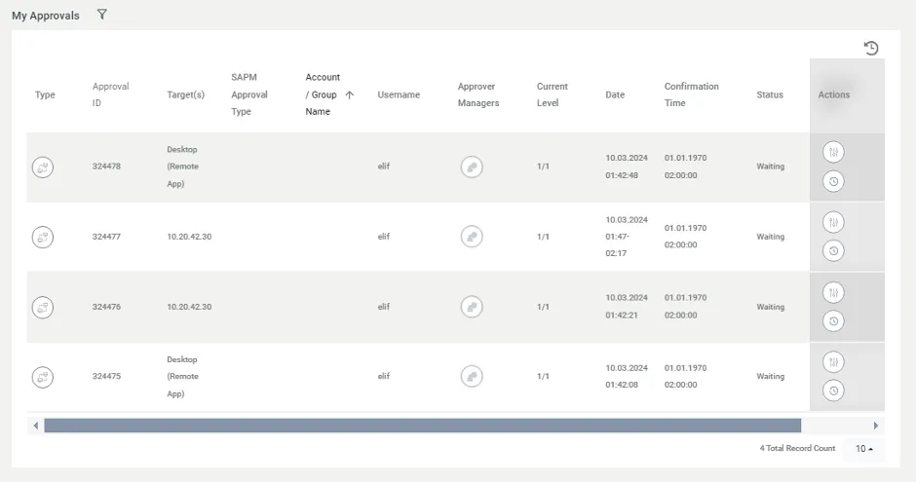Viewport: 916px width, 483px height.
Task: Click the sort arrow beside Account / Group Name
Action: 349,94
